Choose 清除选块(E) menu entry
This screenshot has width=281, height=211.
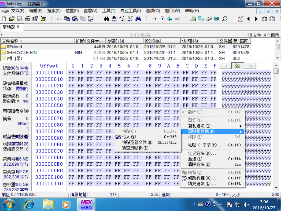213,165
